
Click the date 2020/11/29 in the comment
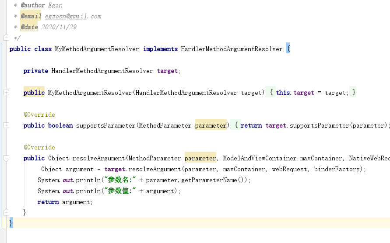point(59,27)
